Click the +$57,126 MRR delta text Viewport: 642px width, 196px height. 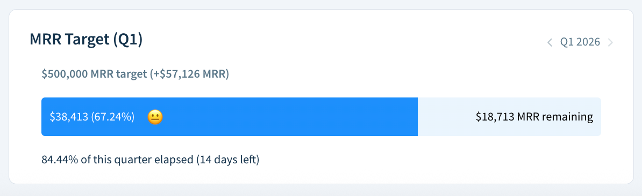(188, 74)
